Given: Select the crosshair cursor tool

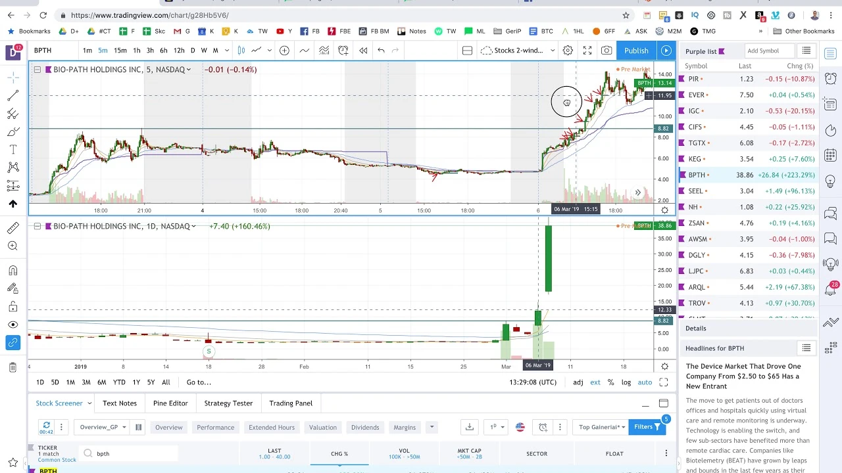Looking at the screenshot, I should [x=12, y=78].
